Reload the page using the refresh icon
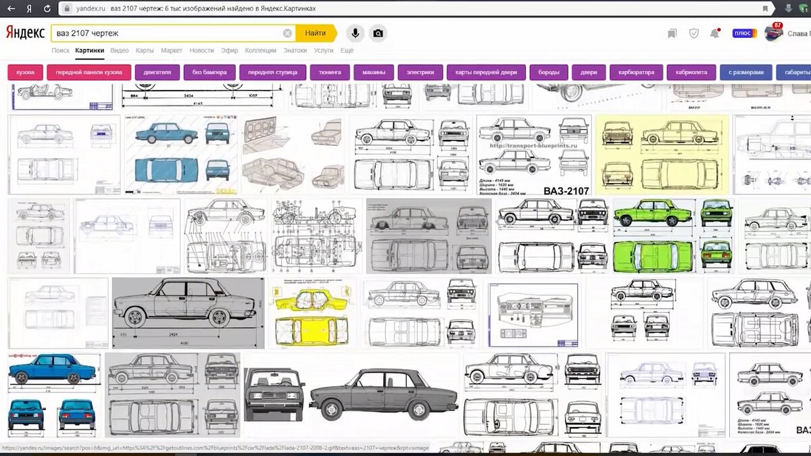The height and width of the screenshot is (456, 811). 47,9
